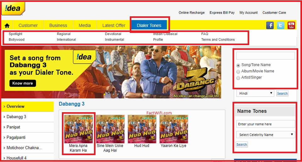
Task: Click the song search text field
Action: pos(266,56)
